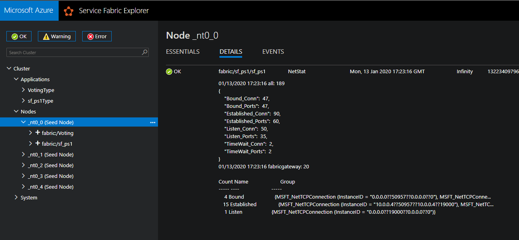The image size is (519, 240).
Task: Expand fabric:/sf_ps1 under _nt0_0
Action: pyautogui.click(x=31, y=144)
